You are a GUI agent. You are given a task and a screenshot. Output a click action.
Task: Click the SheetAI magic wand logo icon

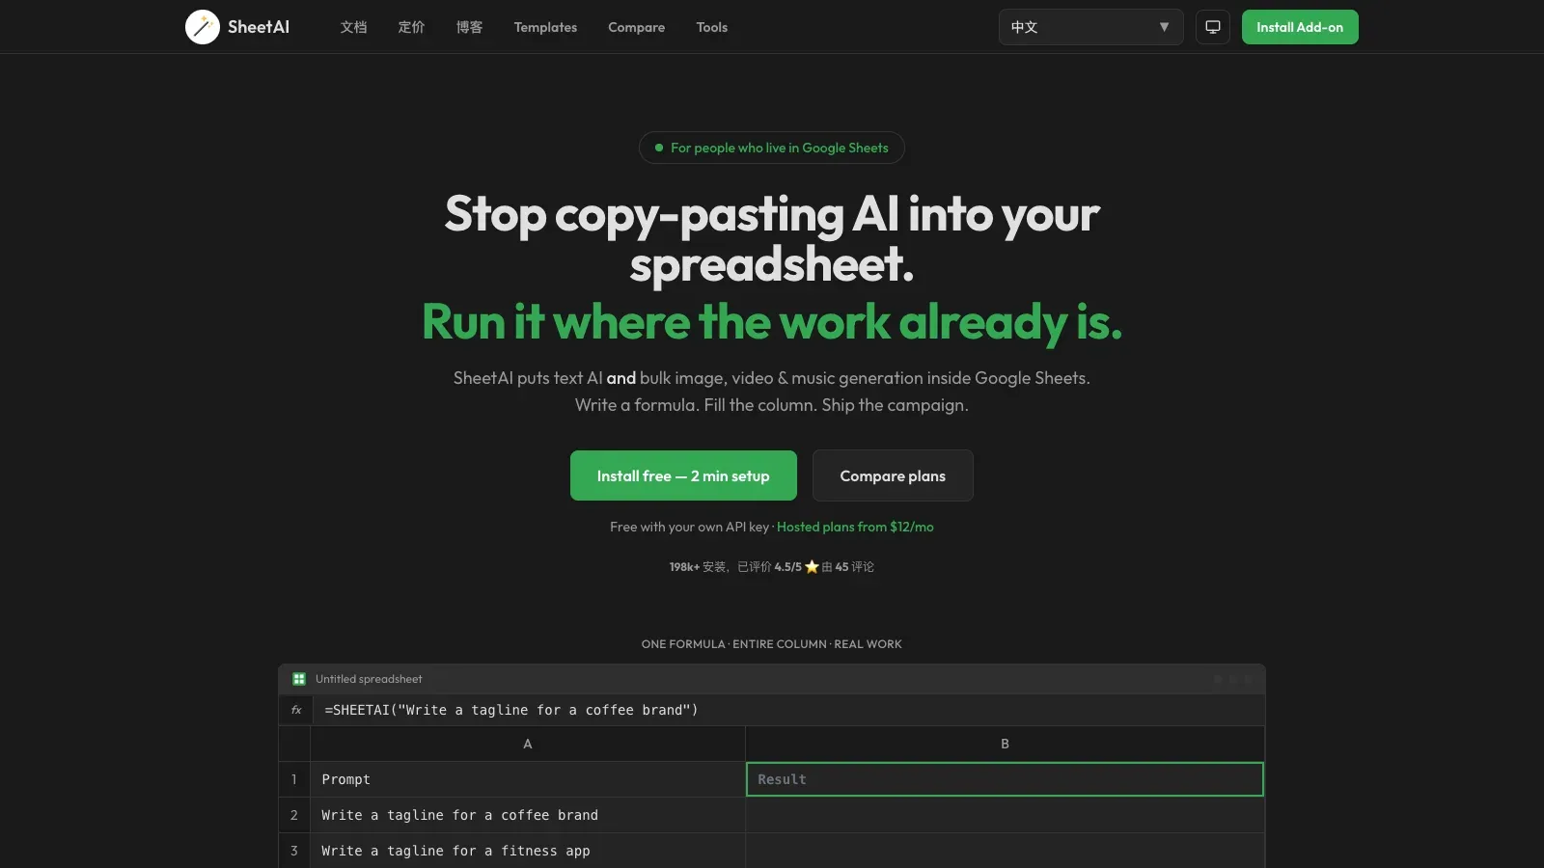pos(203,27)
